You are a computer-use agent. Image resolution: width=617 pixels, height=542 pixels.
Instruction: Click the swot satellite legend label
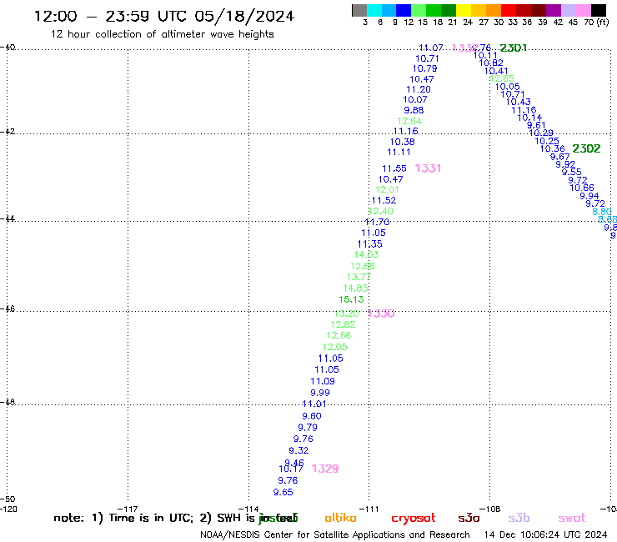572,518
